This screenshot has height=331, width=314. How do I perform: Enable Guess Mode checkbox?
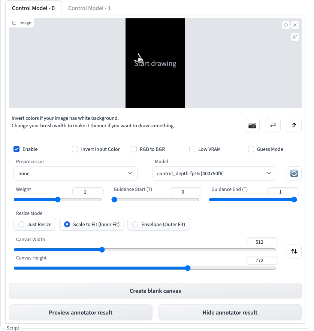pyautogui.click(x=251, y=149)
